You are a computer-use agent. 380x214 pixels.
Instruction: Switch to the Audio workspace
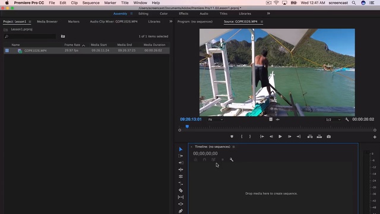pyautogui.click(x=204, y=14)
